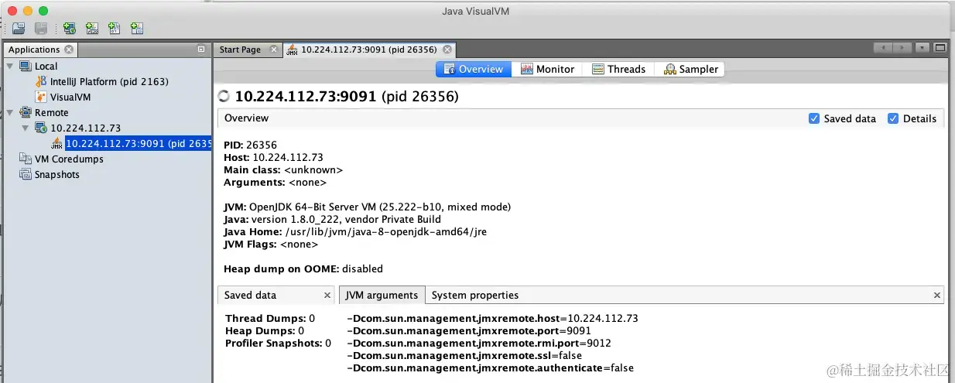This screenshot has height=383, width=955.
Task: Click the Java Home path line
Action: tap(355, 231)
